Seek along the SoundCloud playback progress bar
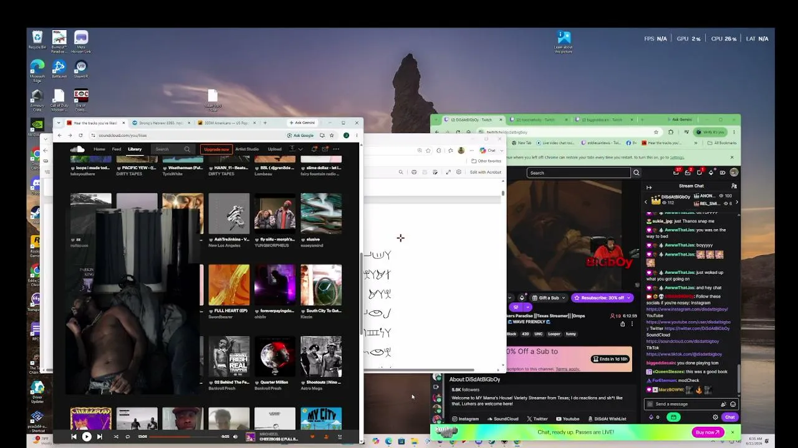 pyautogui.click(x=185, y=437)
